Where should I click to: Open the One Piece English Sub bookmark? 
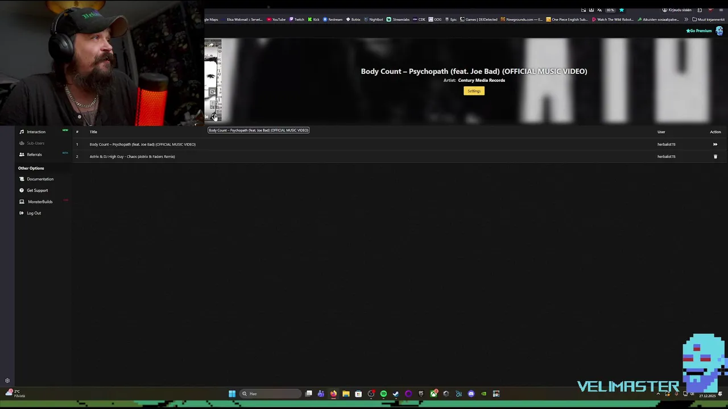566,19
